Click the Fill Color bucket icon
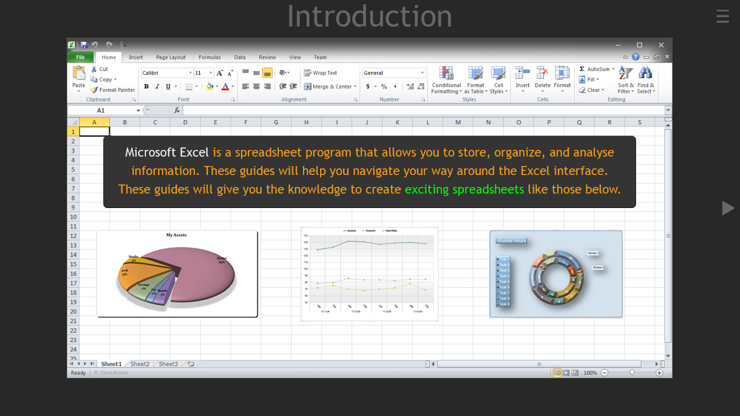 [x=210, y=87]
